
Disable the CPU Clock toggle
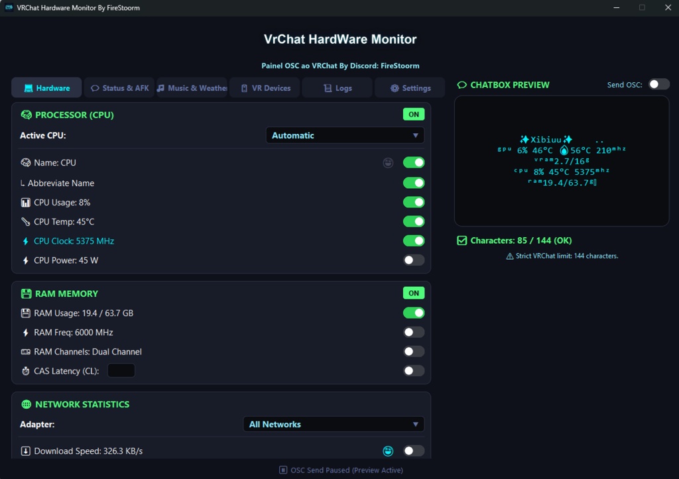[414, 240]
